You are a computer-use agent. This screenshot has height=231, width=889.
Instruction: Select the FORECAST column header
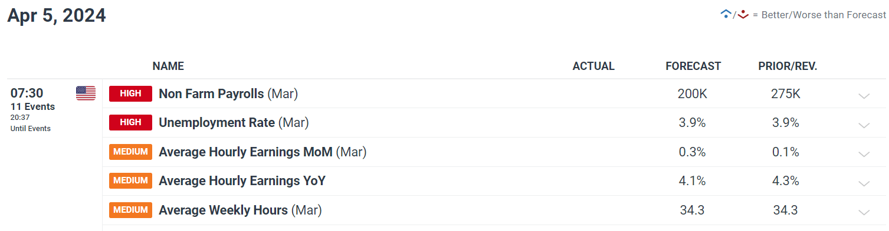693,66
